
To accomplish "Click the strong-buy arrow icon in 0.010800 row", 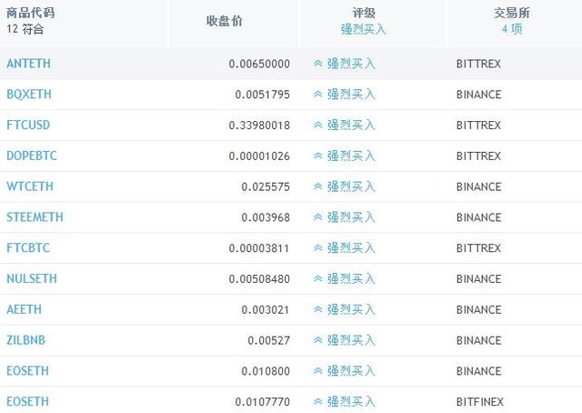I will click(317, 371).
